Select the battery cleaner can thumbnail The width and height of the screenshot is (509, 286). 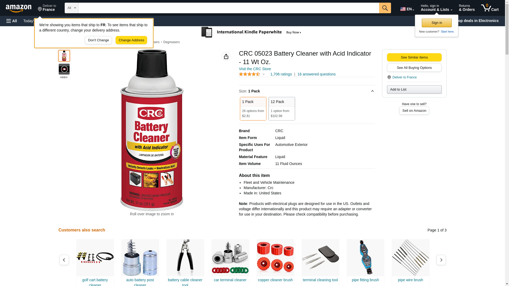[x=64, y=56]
